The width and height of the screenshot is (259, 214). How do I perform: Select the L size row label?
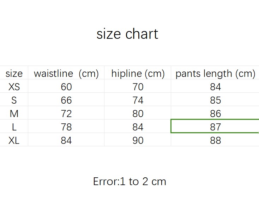[x=14, y=127]
